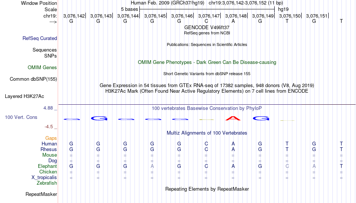
Task: Select the Rhesus alignment row label
Action: pyautogui.click(x=49, y=149)
